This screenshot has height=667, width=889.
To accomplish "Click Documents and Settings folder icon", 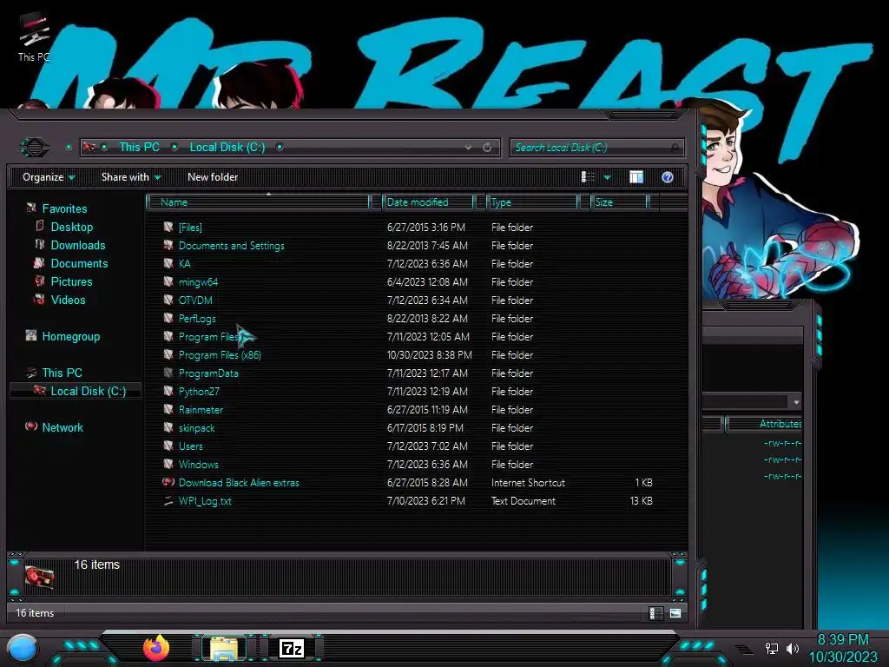I will (168, 245).
